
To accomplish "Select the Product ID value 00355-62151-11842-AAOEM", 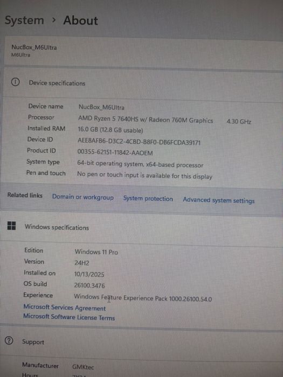I will point(115,152).
